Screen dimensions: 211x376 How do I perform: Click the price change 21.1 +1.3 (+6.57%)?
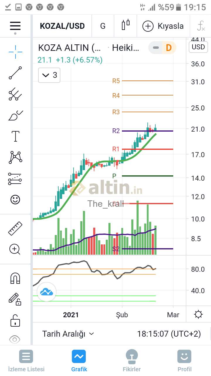[x=70, y=60]
